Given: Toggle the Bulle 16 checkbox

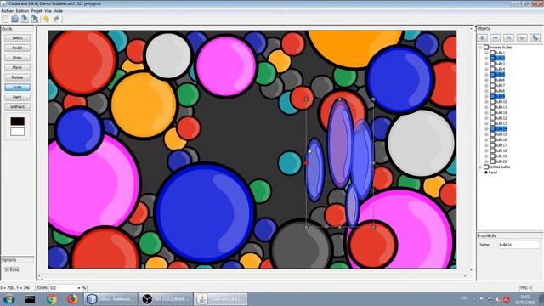Looking at the screenshot, I should [493, 139].
